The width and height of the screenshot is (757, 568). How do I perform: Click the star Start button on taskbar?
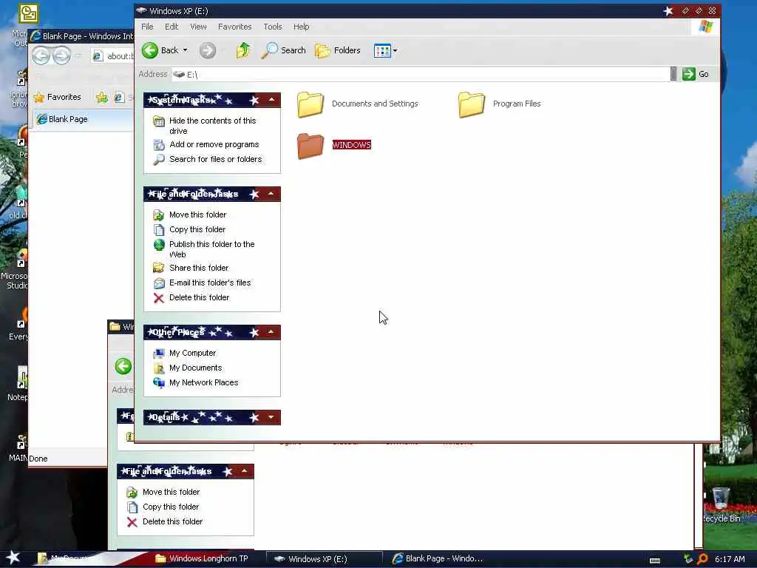click(13, 558)
